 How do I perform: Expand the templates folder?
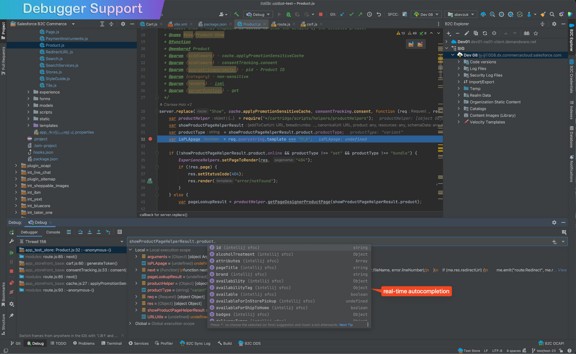click(x=28, y=126)
